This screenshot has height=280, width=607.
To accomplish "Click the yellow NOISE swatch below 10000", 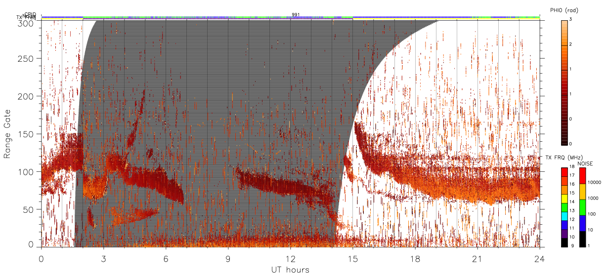I will click(582, 191).
